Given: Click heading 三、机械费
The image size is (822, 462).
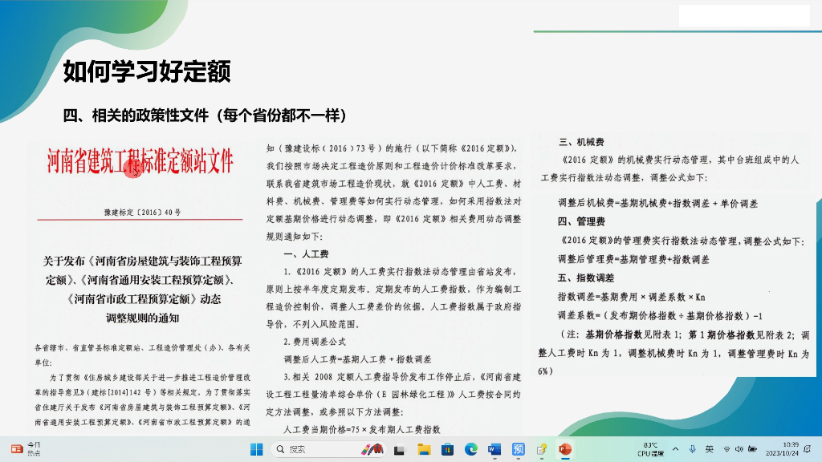Looking at the screenshot, I should (x=581, y=142).
